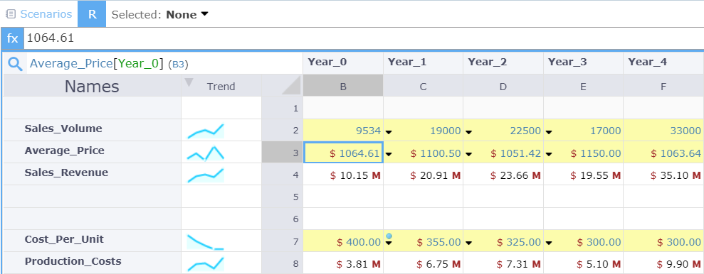The height and width of the screenshot is (274, 704).
Task: Select the Sales_Revenue name cell
Action: click(92, 174)
